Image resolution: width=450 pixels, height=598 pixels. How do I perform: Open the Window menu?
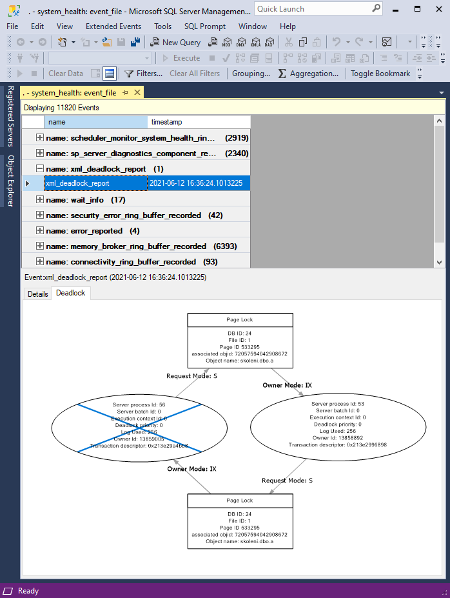click(253, 26)
